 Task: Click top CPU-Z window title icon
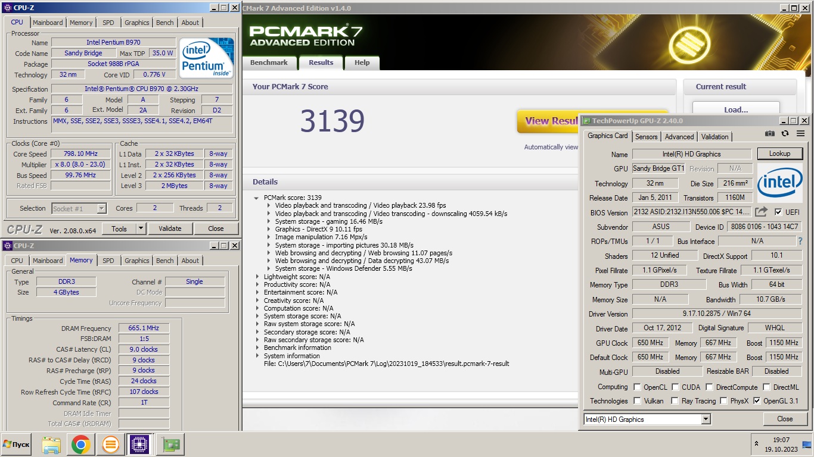7,8
